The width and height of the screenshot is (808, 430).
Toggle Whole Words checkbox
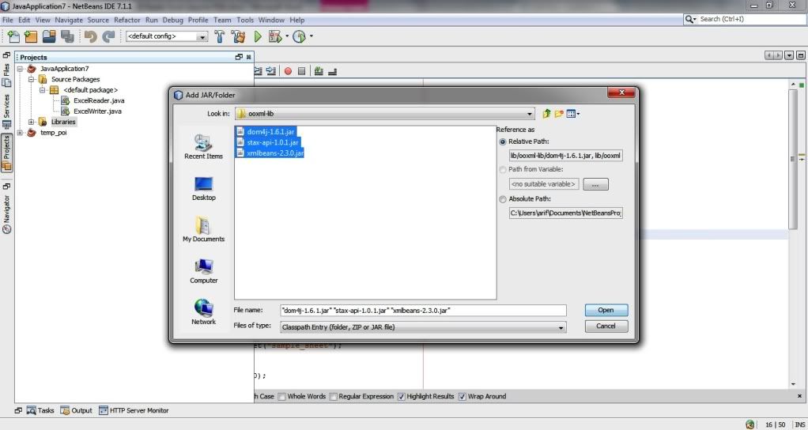tap(282, 397)
